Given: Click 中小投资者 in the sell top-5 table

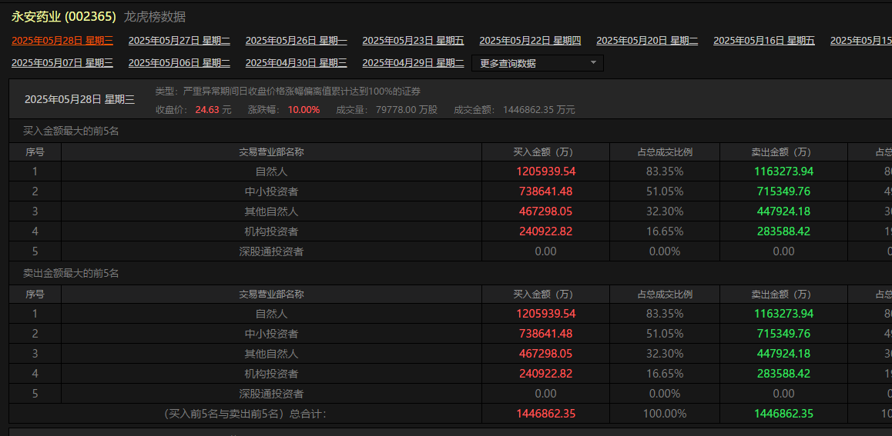Looking at the screenshot, I should 271,333.
